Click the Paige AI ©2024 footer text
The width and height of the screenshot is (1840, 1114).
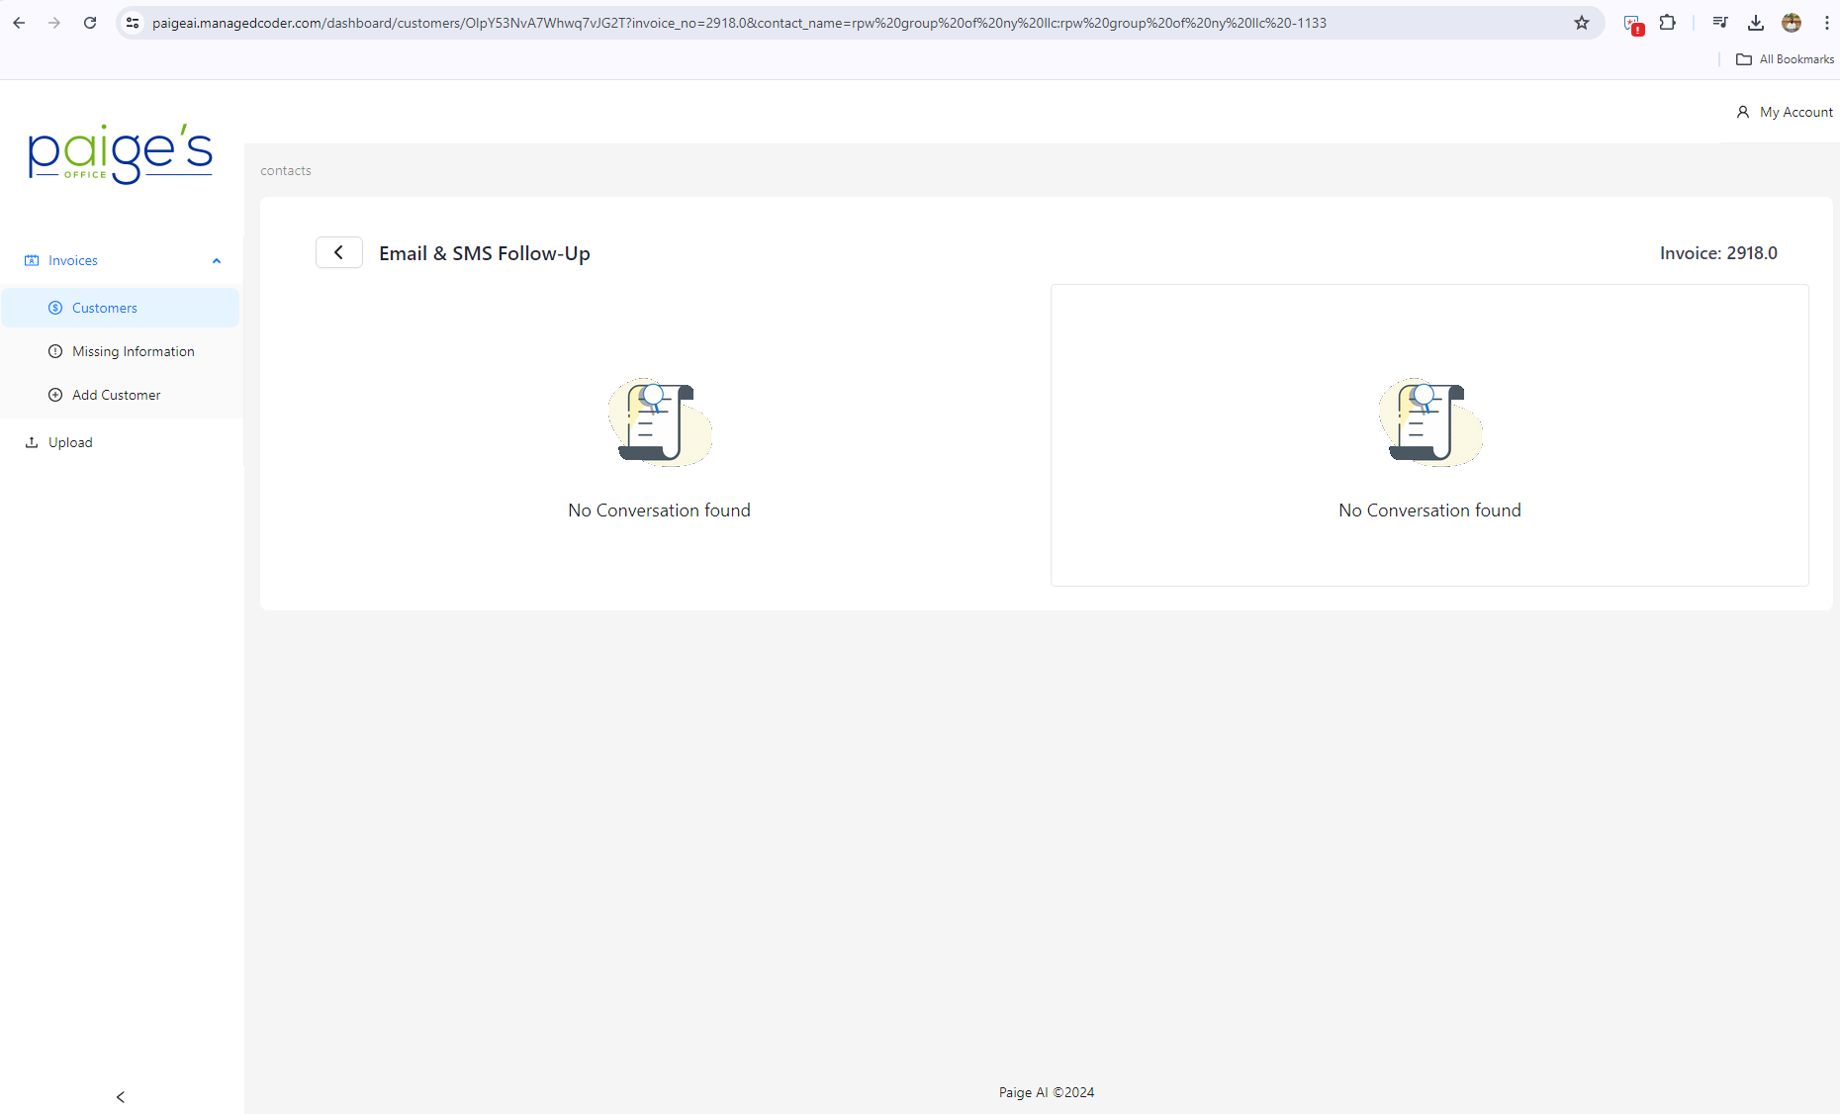(1047, 1092)
